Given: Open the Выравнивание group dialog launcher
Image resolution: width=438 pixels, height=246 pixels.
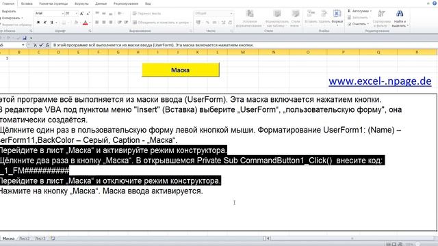Looking at the screenshot, I should pos(191,31).
